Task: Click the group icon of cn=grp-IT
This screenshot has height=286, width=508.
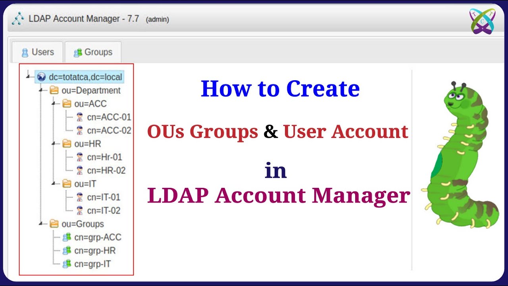Action: (x=67, y=264)
